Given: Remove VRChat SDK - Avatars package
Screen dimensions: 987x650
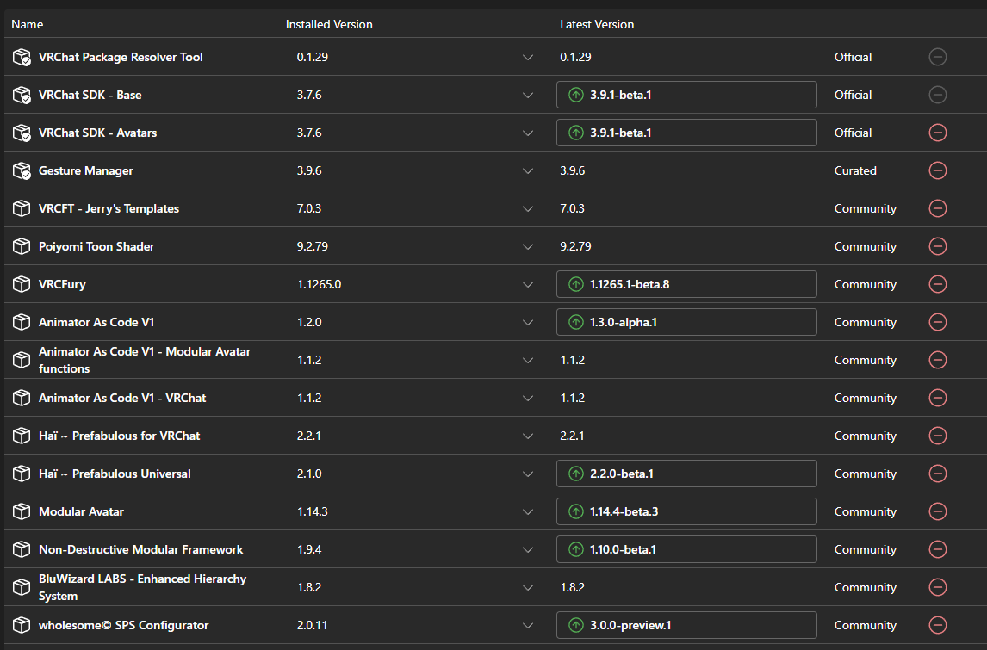Looking at the screenshot, I should coord(937,133).
